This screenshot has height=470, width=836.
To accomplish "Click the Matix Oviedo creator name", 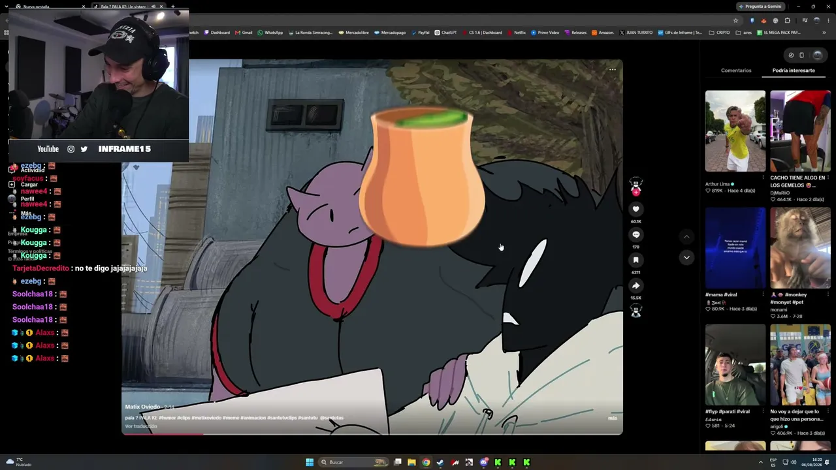I will point(142,407).
